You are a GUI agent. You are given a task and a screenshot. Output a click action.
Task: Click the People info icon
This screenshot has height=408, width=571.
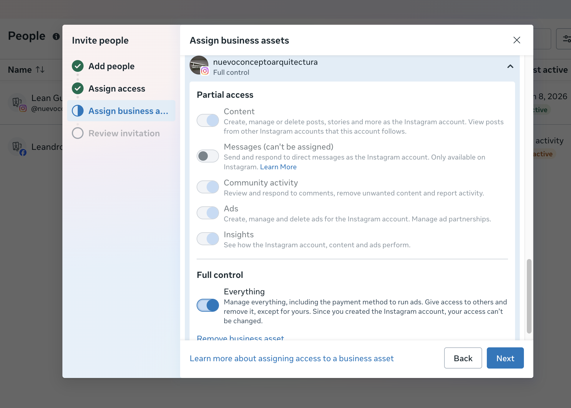(56, 37)
